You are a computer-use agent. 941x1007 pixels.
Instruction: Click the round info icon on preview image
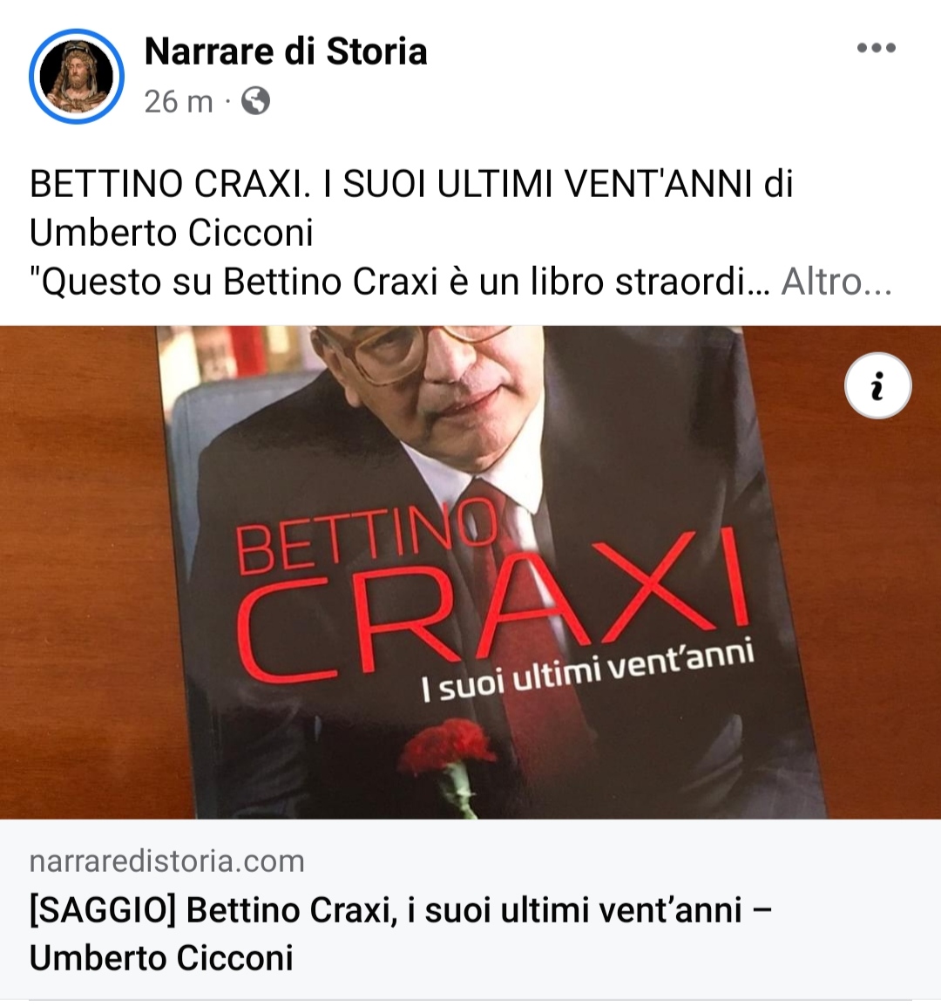(x=877, y=386)
